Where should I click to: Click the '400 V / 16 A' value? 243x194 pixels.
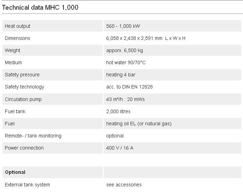click(x=120, y=148)
